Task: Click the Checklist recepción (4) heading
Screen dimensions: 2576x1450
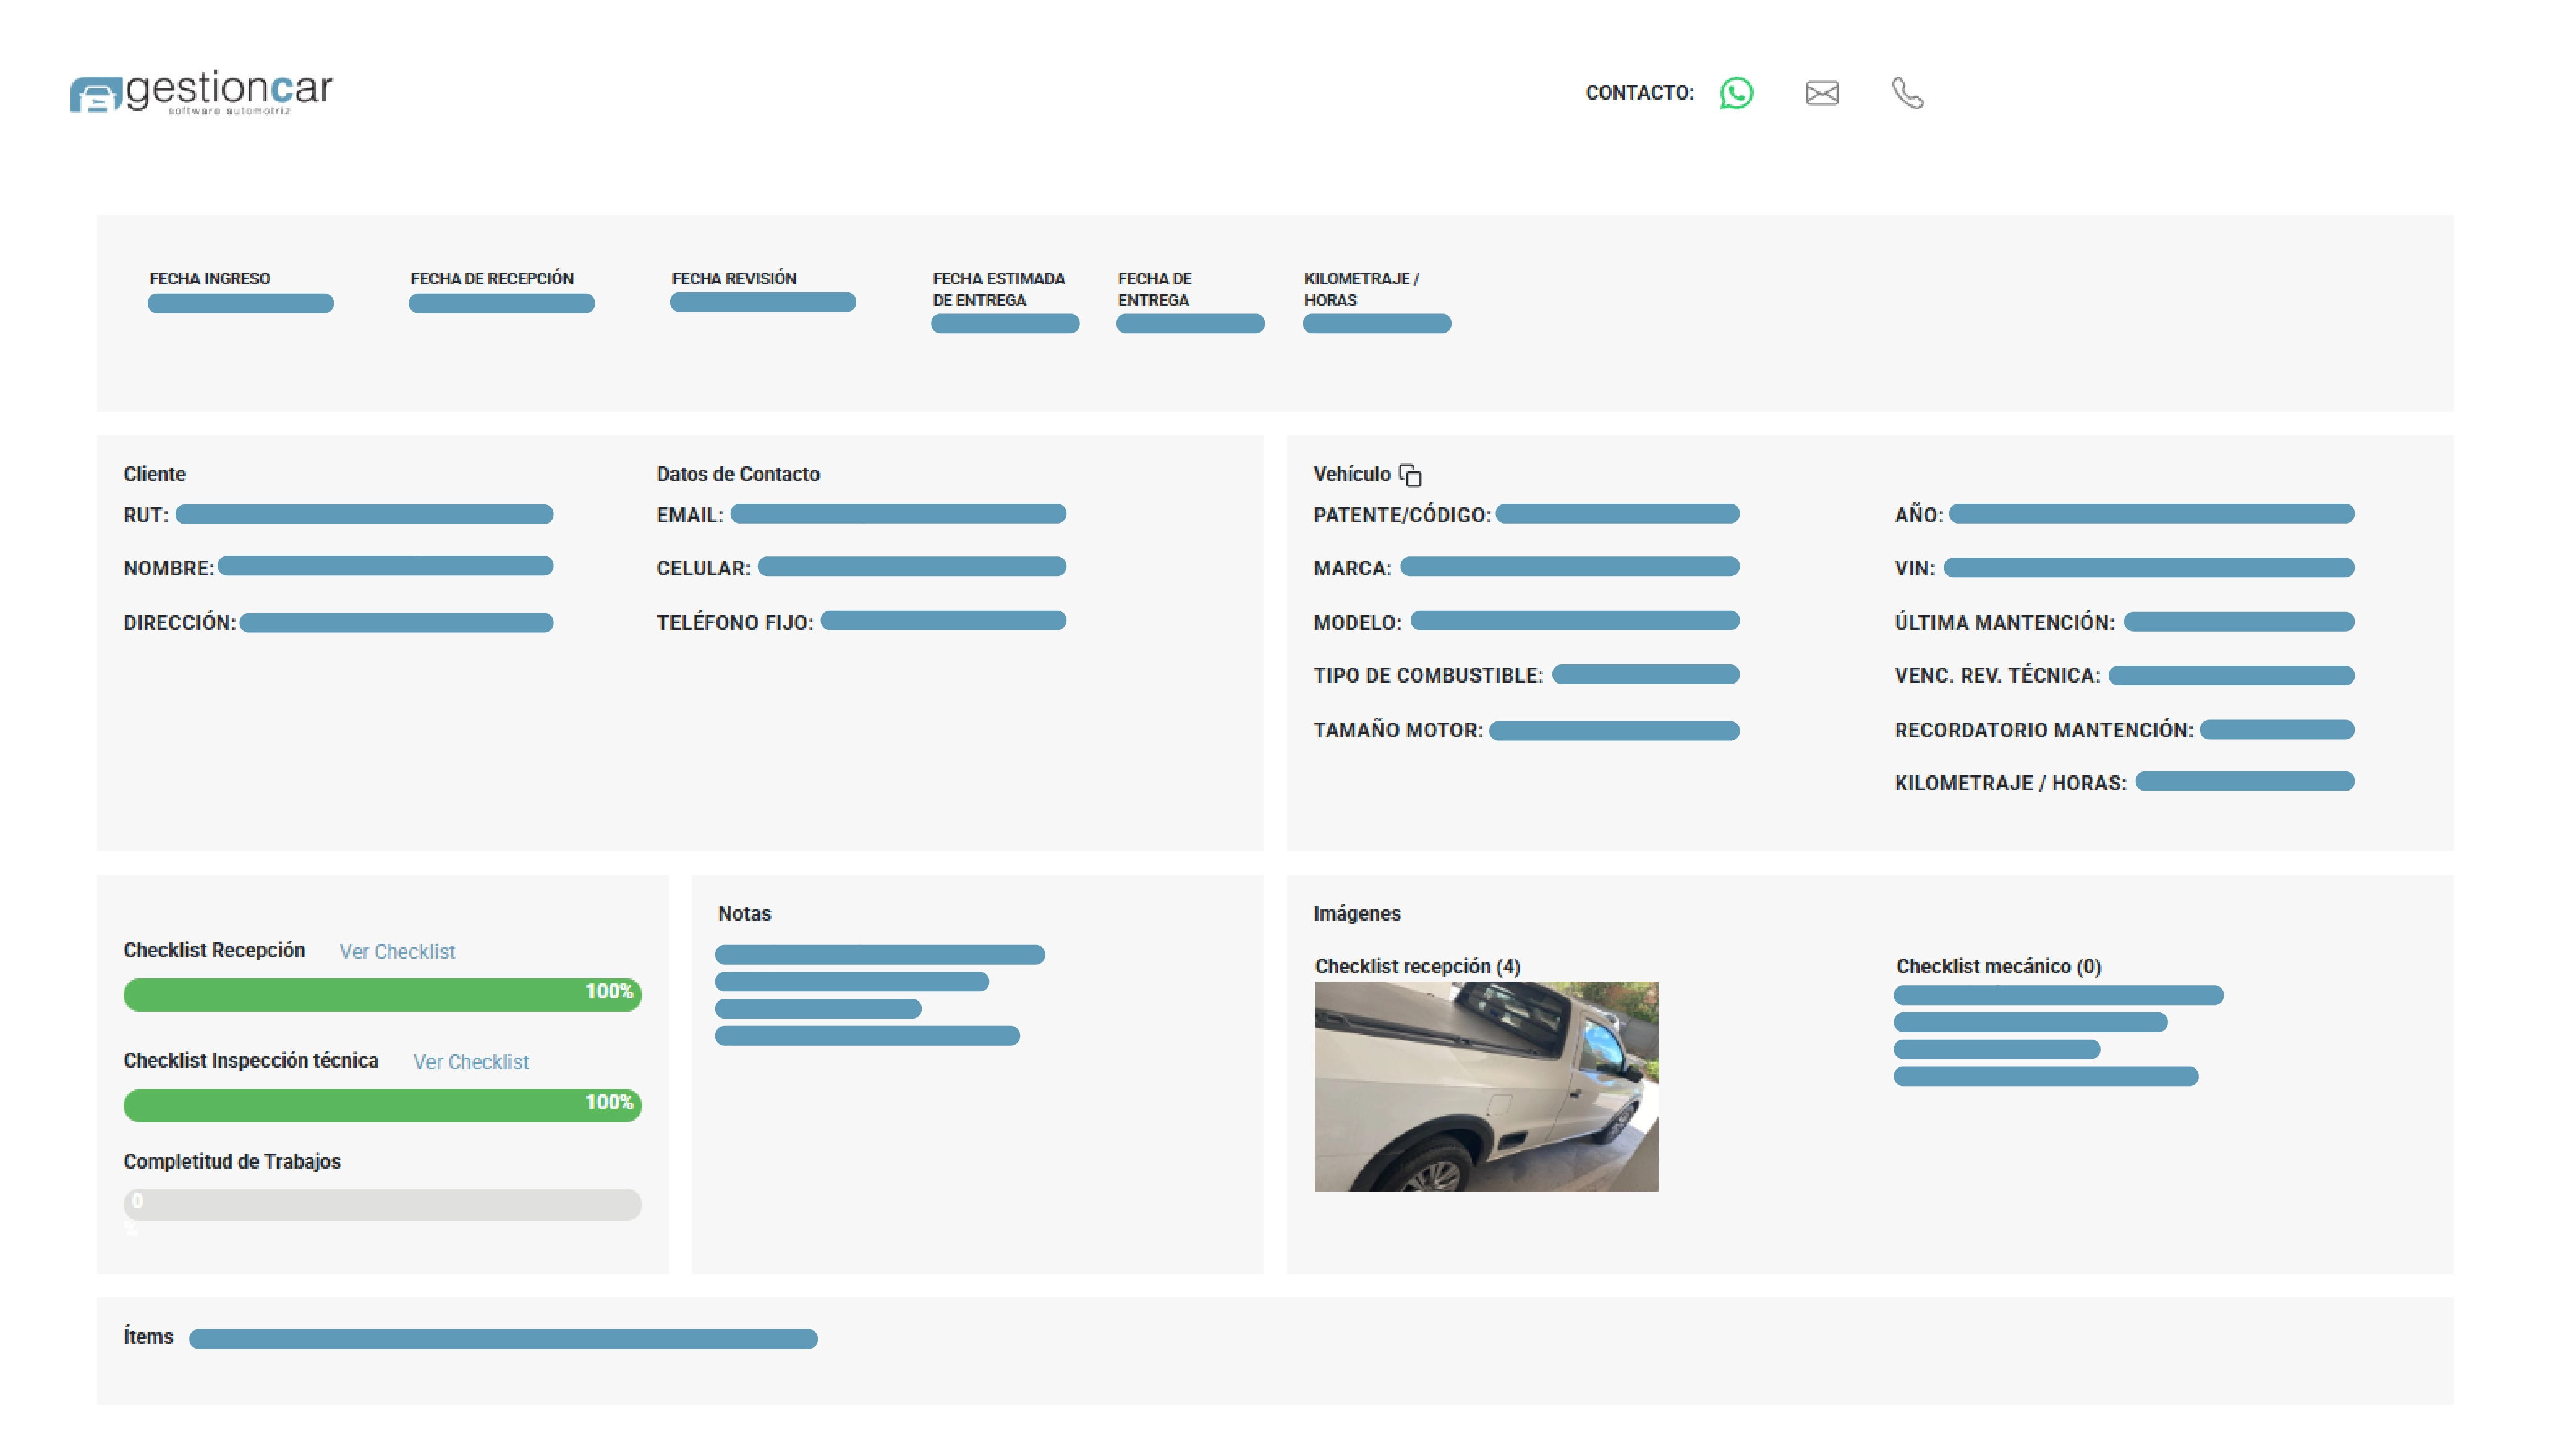Action: (x=1417, y=966)
